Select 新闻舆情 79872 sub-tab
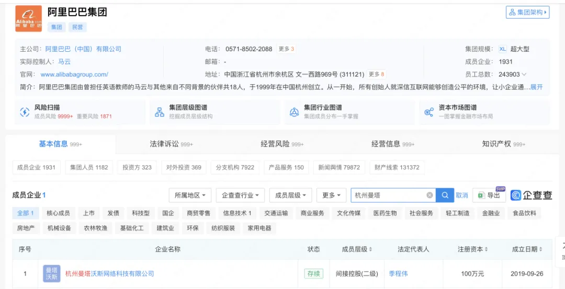565x289 pixels. click(x=339, y=167)
